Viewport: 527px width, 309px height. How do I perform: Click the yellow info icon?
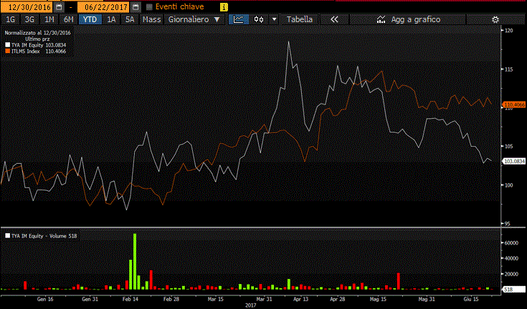224,6
